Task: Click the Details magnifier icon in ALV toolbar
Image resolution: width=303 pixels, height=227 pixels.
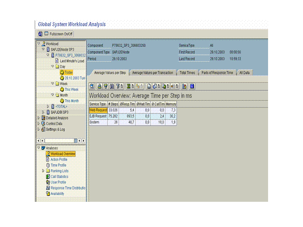Action: 92,86
